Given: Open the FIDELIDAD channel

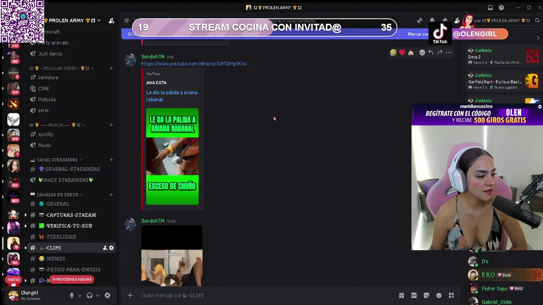Looking at the screenshot, I should pos(71,237).
